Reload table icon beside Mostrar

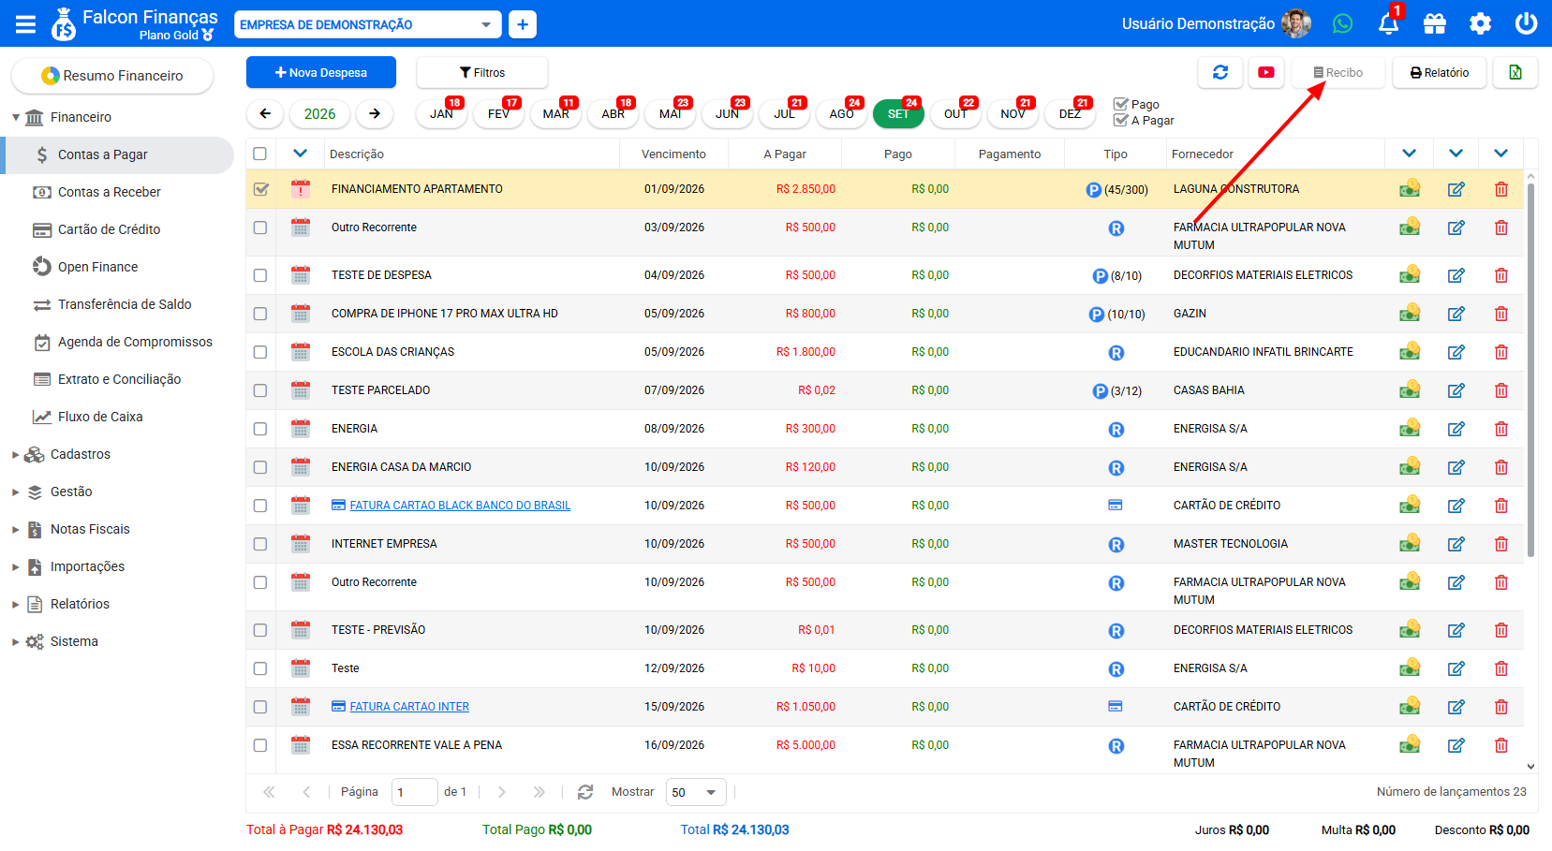[x=585, y=792]
